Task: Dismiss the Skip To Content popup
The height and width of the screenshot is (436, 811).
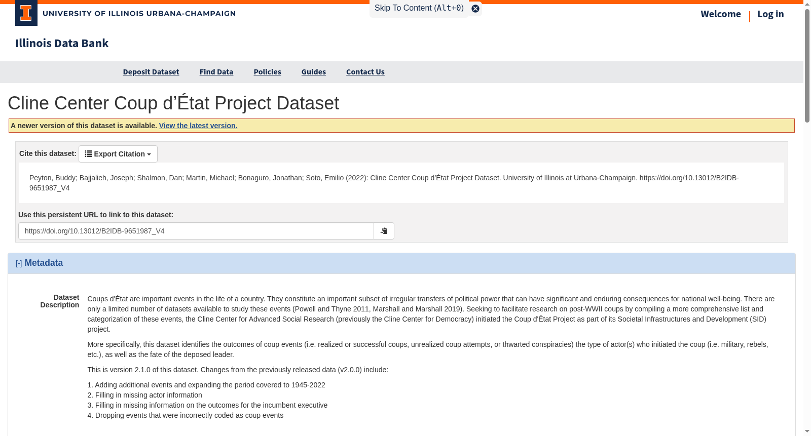Action: click(475, 9)
